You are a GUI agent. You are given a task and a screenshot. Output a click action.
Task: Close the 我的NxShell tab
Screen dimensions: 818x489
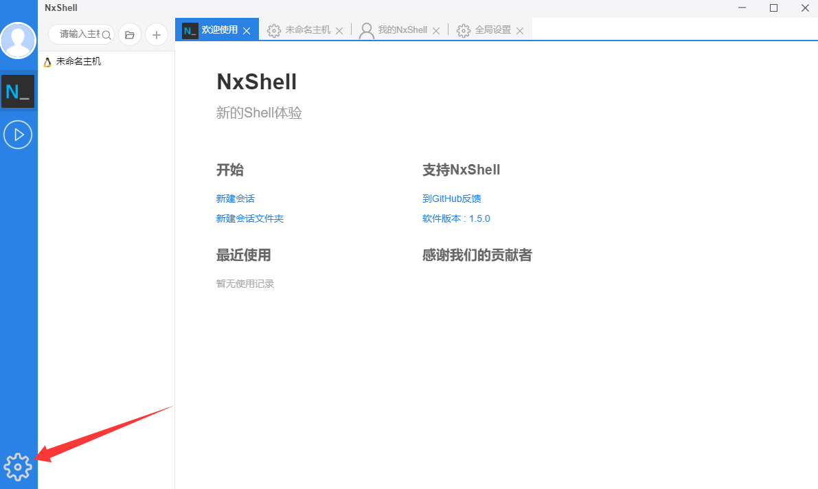[x=436, y=31]
